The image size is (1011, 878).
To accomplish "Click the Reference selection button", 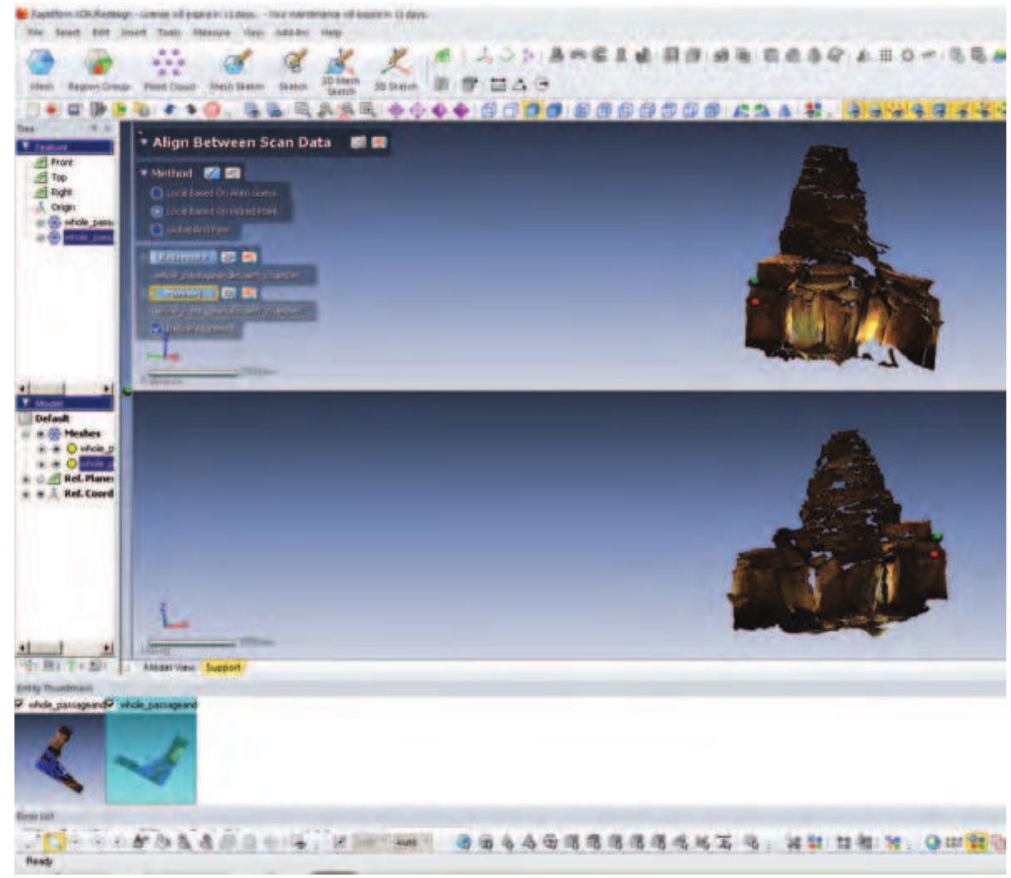I will (183, 257).
